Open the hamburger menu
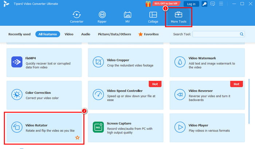The image size is (255, 149). [221, 4]
